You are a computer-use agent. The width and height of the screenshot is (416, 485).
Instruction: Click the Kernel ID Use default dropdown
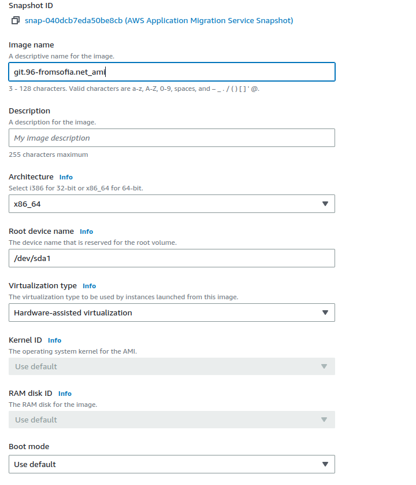tap(172, 366)
